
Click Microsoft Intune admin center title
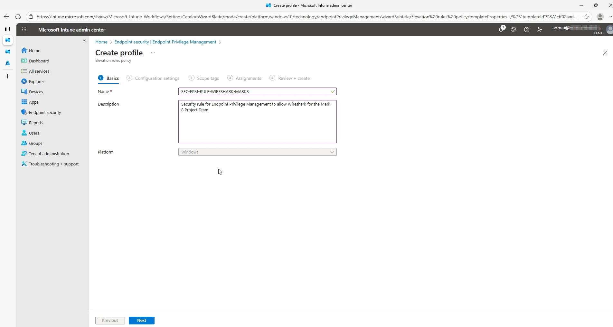71,30
